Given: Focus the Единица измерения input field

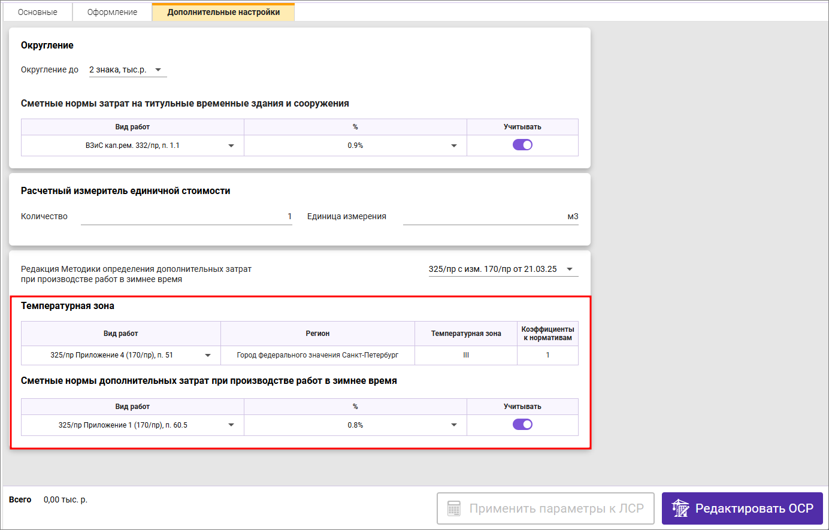Looking at the screenshot, I should (490, 217).
